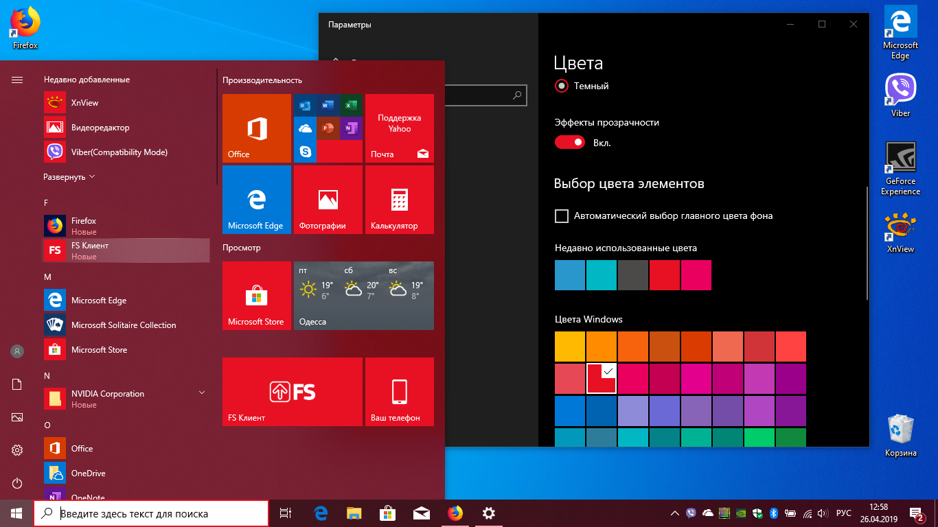Open the Фотографии tile
The image size is (938, 527).
tap(328, 200)
